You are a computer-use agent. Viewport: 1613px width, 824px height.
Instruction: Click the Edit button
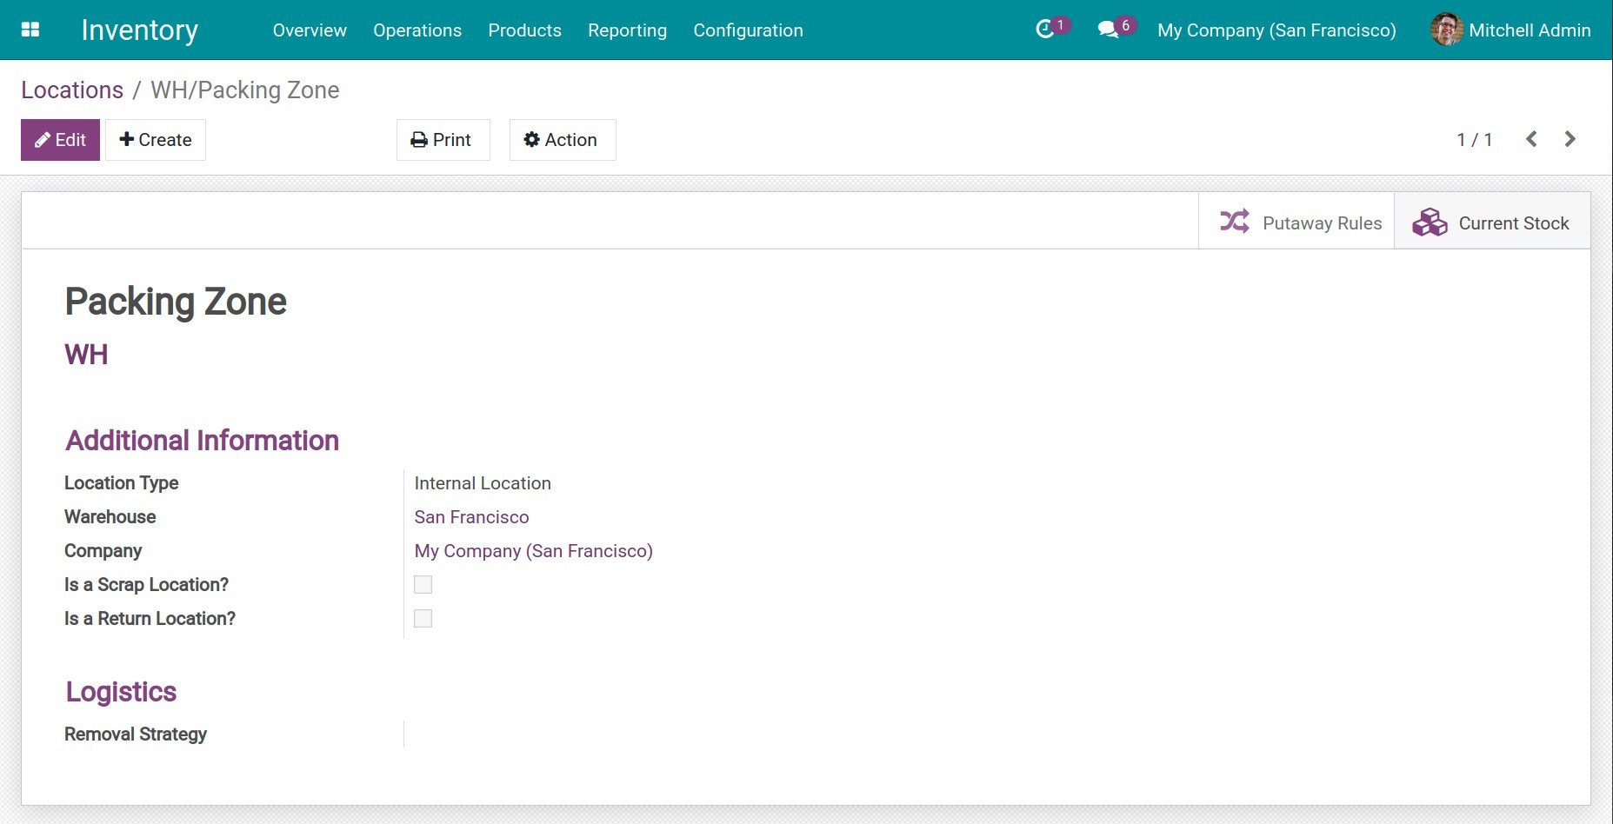click(x=60, y=140)
